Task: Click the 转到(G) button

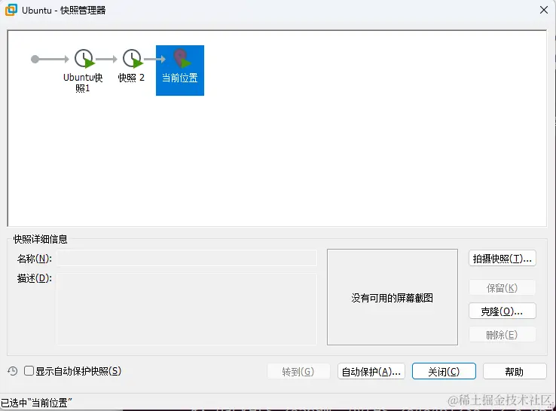Action: click(298, 372)
